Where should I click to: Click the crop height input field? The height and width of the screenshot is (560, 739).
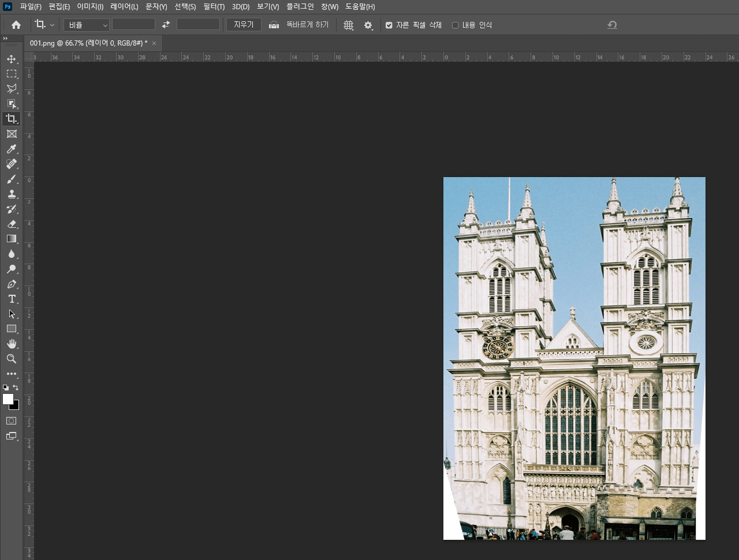click(198, 25)
